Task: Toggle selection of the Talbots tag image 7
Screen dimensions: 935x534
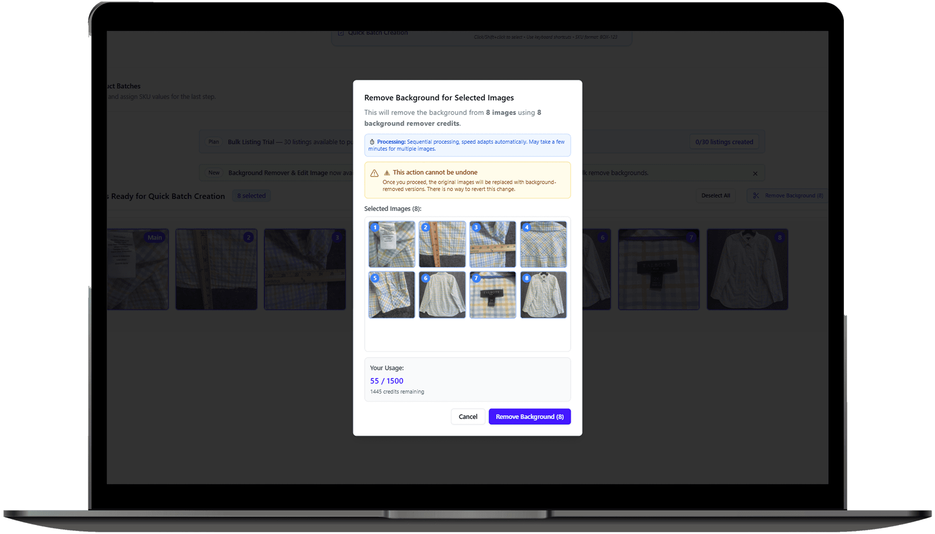Action: [x=492, y=295]
